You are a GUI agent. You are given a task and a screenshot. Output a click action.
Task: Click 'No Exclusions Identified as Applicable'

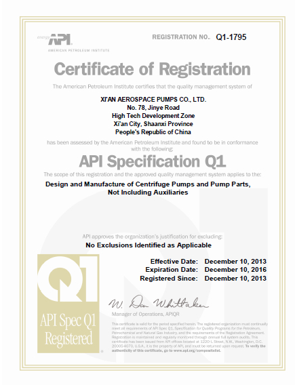point(149,245)
